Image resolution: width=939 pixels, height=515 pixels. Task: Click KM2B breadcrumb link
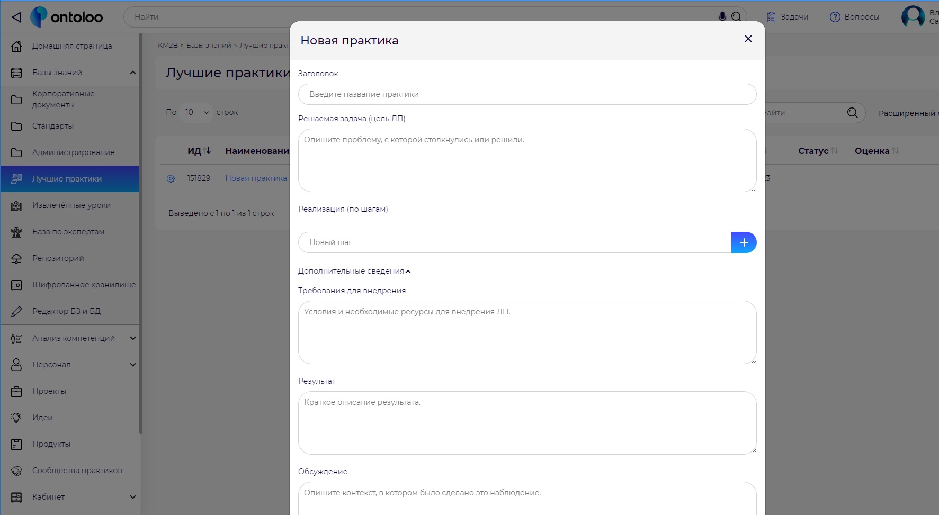[x=168, y=45]
